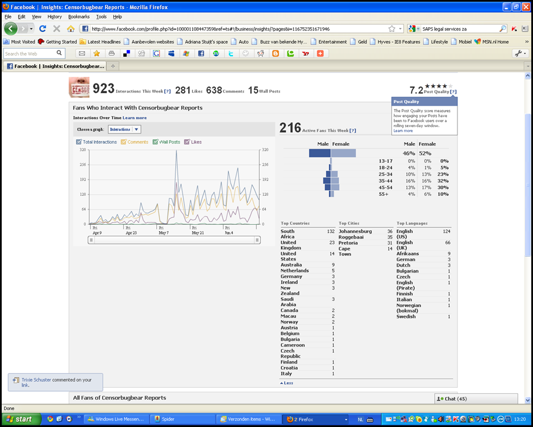Click in the Search the Web input field

30,53
